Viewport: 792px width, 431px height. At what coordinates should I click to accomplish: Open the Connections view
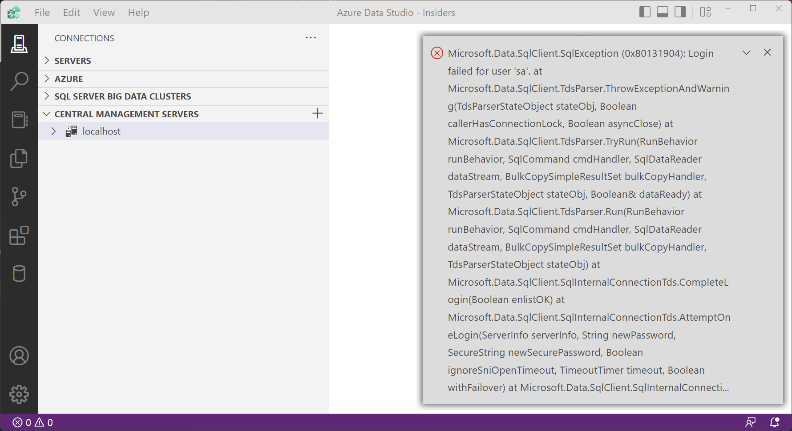pyautogui.click(x=19, y=43)
